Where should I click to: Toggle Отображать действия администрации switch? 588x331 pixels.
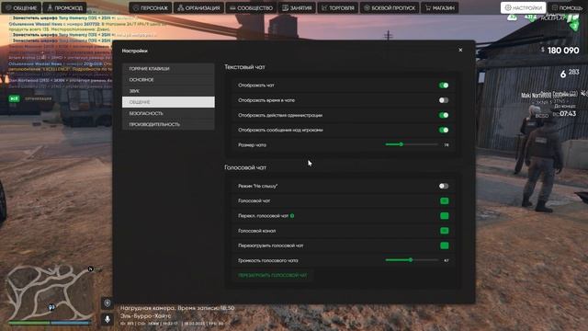click(444, 115)
